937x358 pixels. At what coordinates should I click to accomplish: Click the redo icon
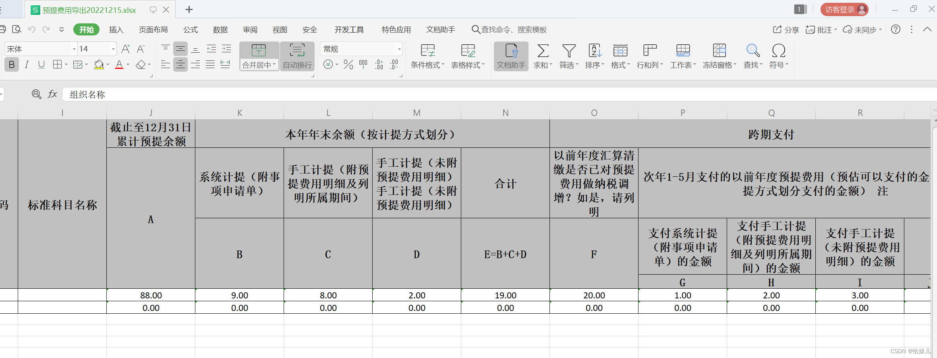tap(46, 29)
